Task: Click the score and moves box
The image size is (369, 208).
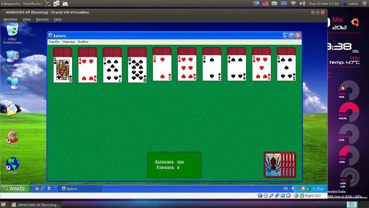Action: (x=174, y=165)
